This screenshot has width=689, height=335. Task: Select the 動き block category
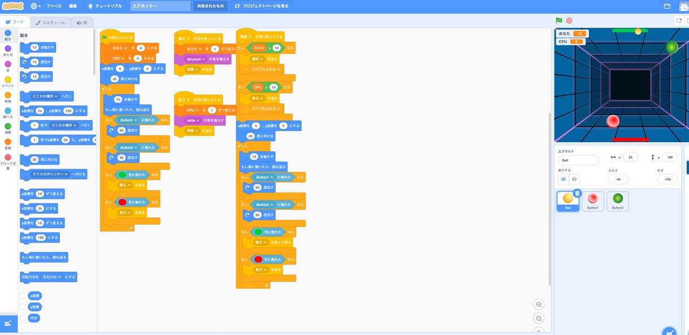click(8, 36)
